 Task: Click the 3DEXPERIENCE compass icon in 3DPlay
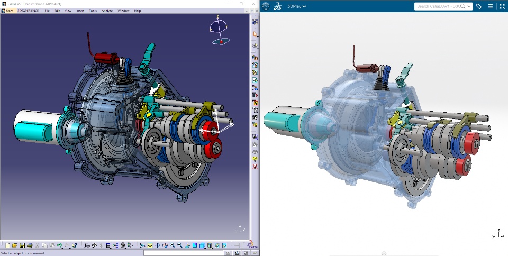click(x=266, y=6)
